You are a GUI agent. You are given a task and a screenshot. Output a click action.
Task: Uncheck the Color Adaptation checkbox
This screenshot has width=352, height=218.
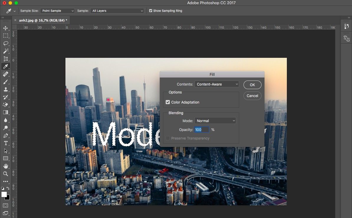click(168, 102)
